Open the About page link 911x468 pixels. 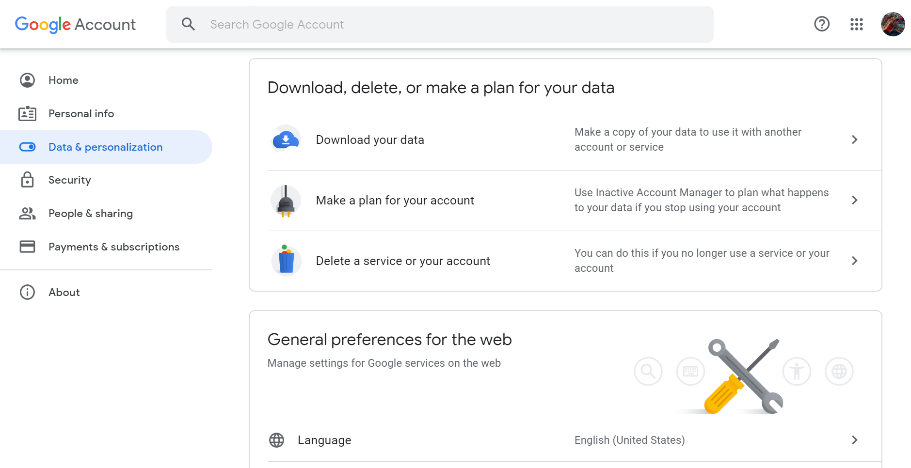[106, 292]
